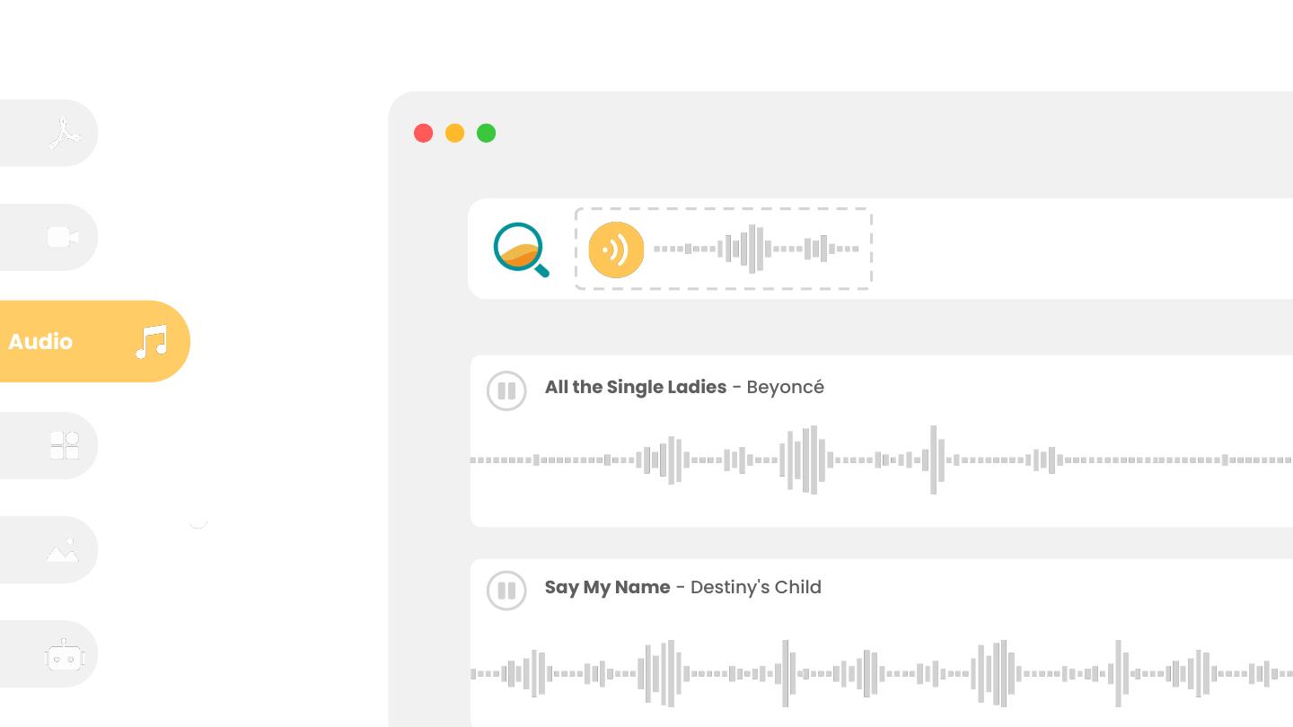Open the apps grid sidebar category
Image resolution: width=1293 pixels, height=727 pixels.
(x=64, y=445)
